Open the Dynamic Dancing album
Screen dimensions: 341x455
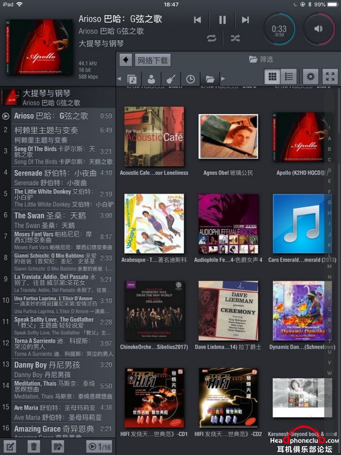[301, 311]
